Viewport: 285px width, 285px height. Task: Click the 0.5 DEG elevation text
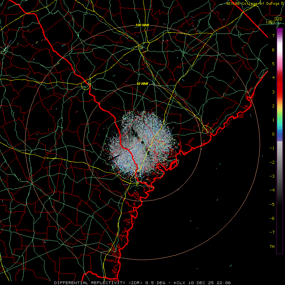(155, 283)
